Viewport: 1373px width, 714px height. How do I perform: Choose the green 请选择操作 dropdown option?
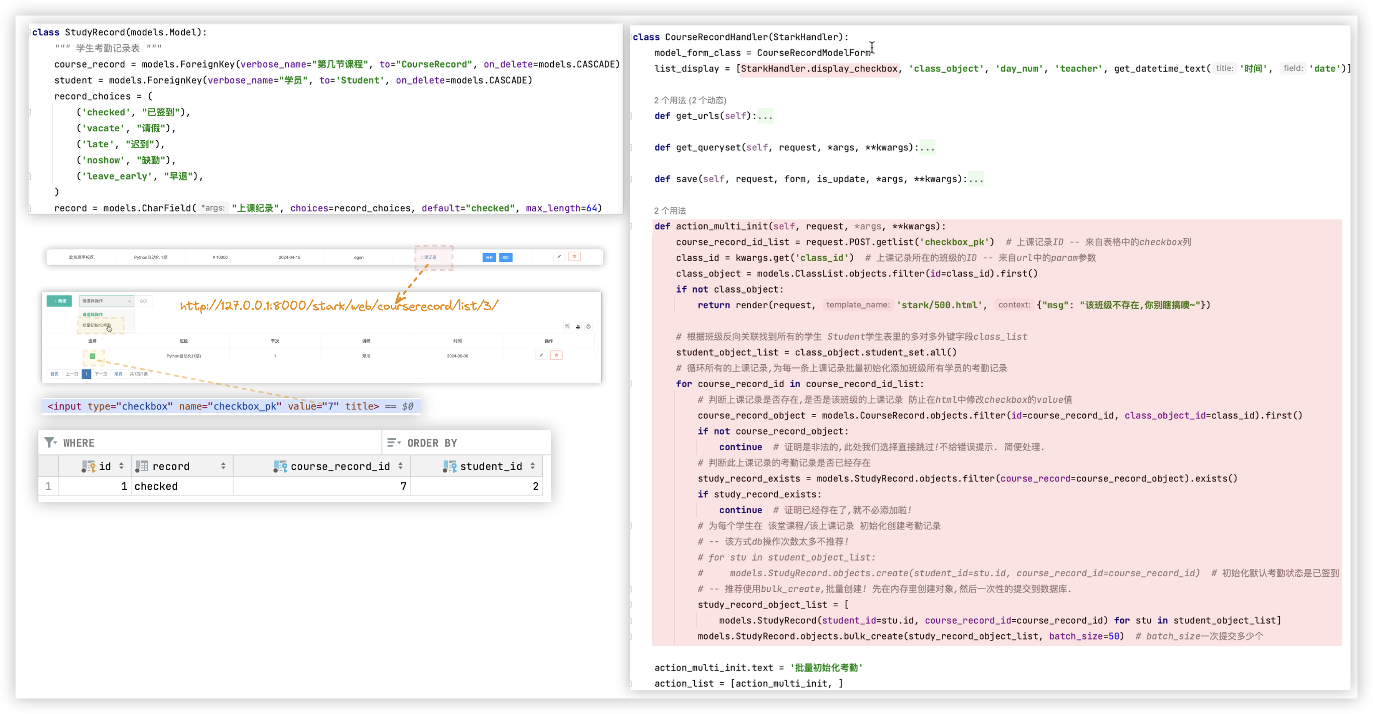[93, 314]
